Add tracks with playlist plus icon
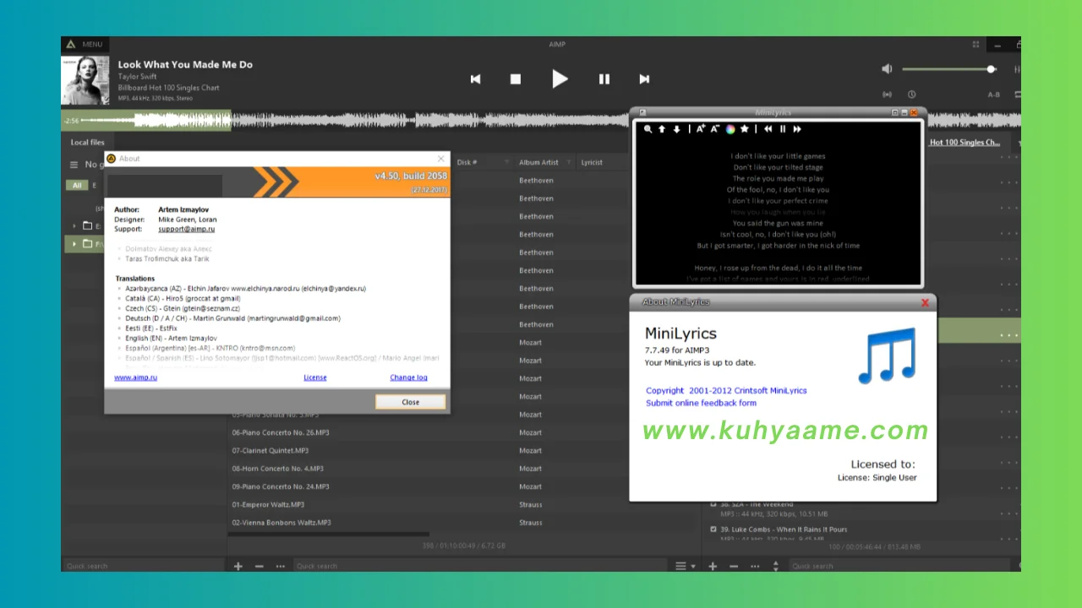This screenshot has width=1082, height=608. (x=713, y=566)
